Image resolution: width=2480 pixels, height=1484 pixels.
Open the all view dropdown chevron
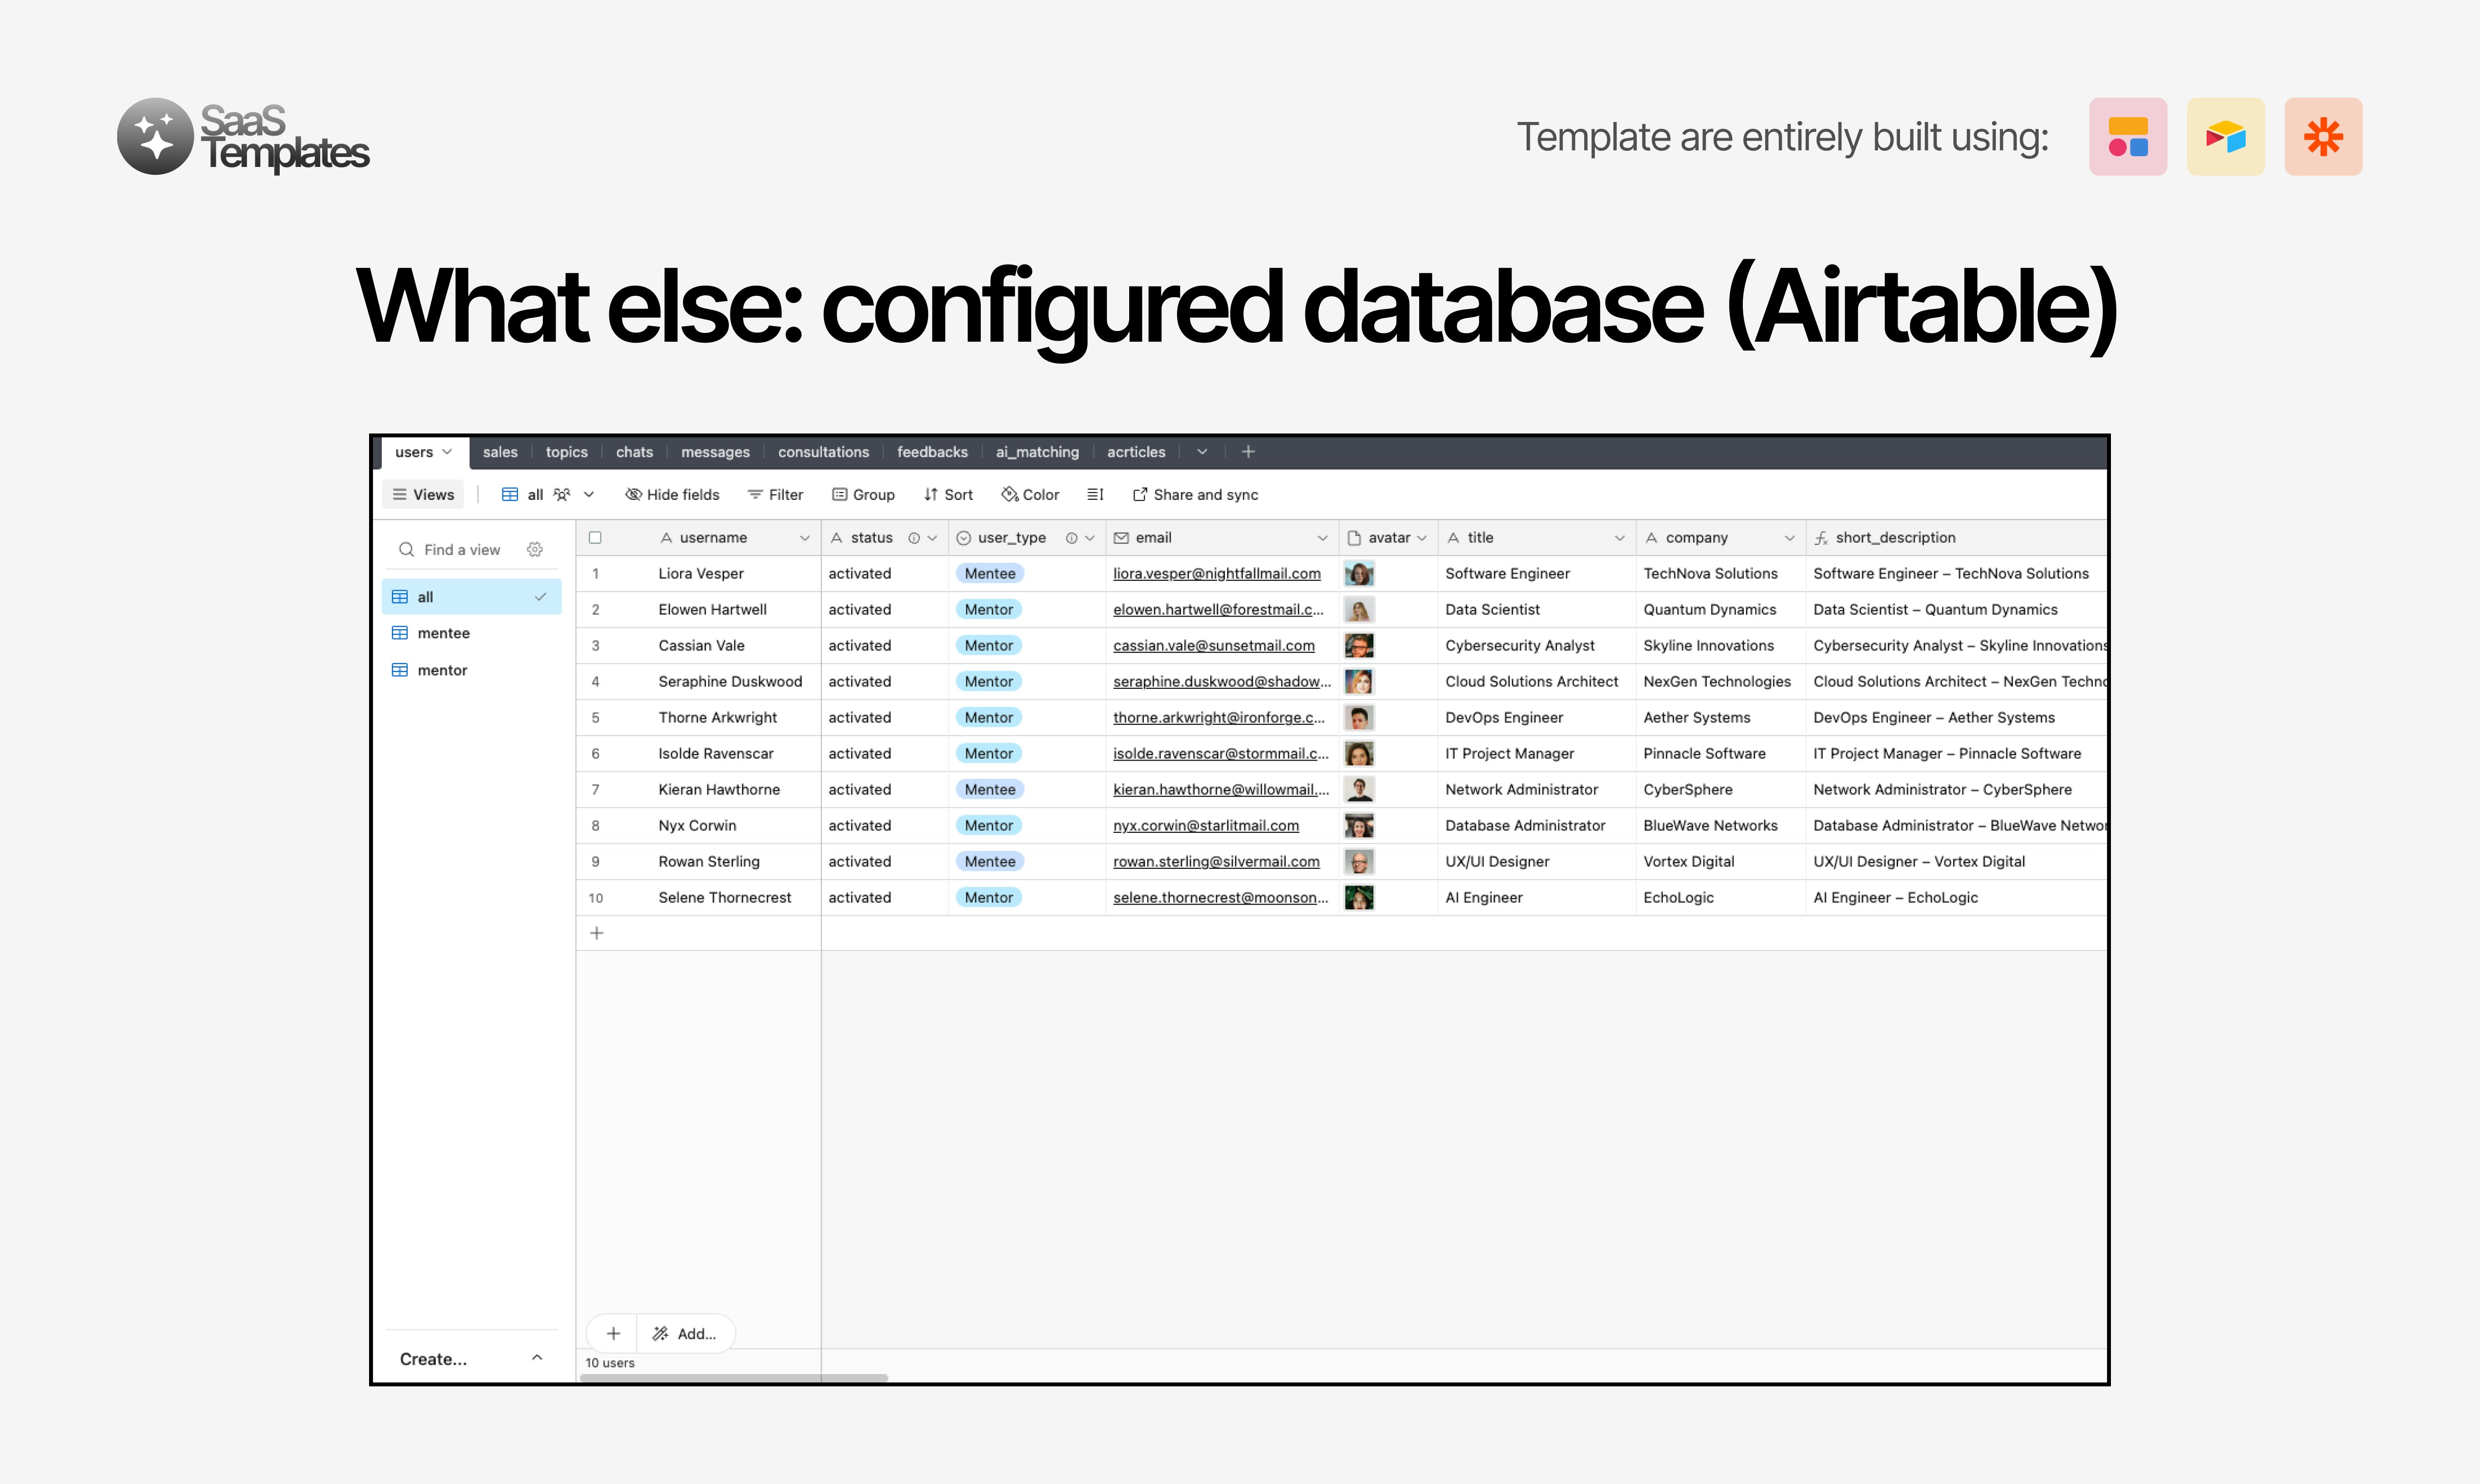coord(589,494)
